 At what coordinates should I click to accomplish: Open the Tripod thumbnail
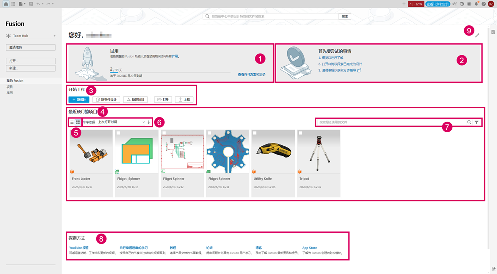point(319,151)
